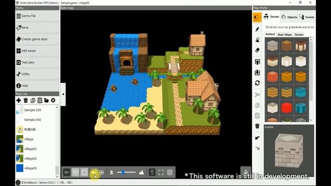Select the pencil draw tool
The width and height of the screenshot is (331, 186).
coord(257,29)
